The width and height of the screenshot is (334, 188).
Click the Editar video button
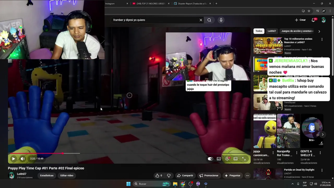[x=67, y=175]
